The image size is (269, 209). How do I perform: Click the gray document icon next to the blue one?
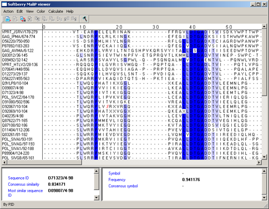16,19
